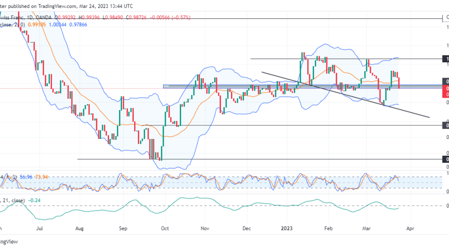Click the low price value 0.98490

tap(114, 17)
